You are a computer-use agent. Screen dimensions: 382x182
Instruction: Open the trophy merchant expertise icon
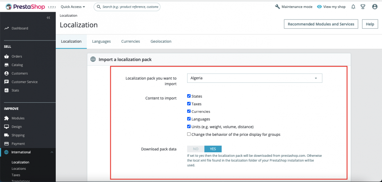click(363, 7)
